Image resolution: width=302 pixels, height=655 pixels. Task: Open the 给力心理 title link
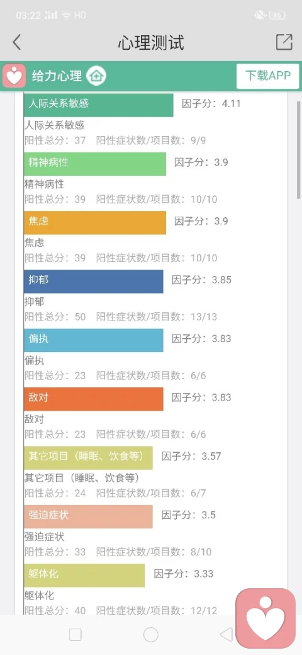click(57, 76)
